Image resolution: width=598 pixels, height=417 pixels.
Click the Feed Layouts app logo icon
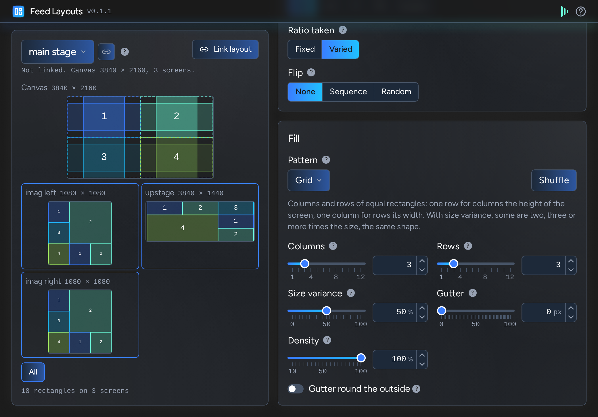(18, 11)
